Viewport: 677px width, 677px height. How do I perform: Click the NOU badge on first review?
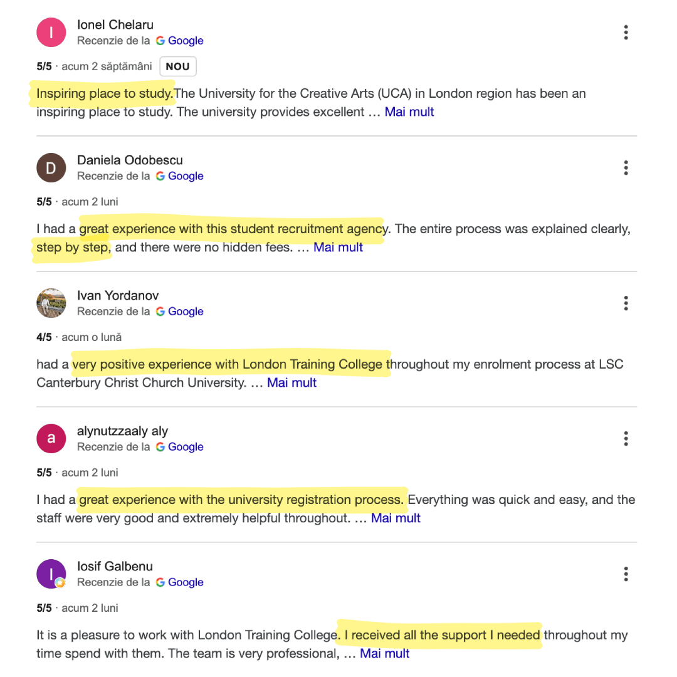[178, 66]
